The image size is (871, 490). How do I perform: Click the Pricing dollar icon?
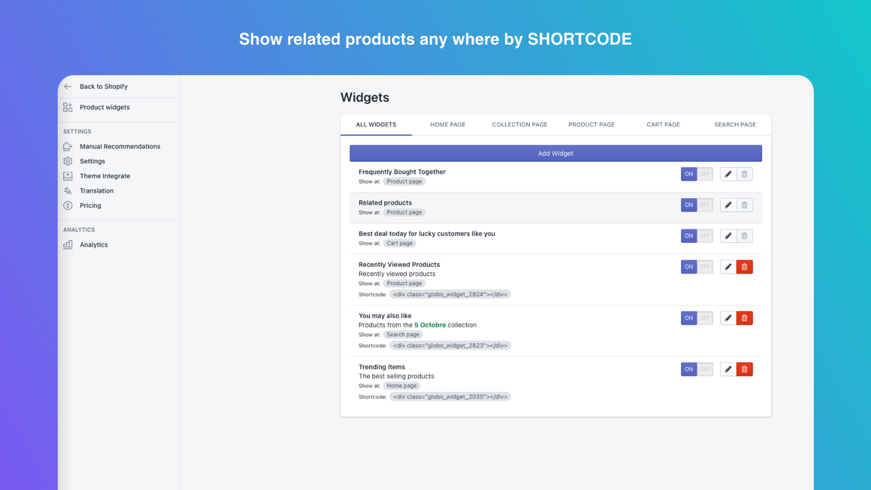point(68,206)
